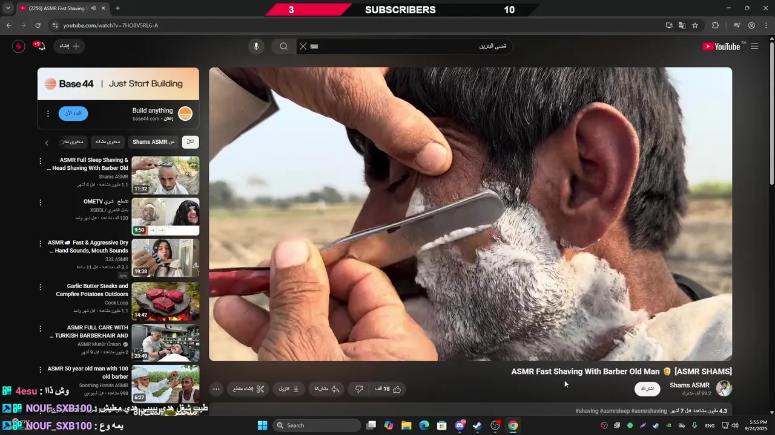This screenshot has height=435, width=775.
Task: Open options menu for 'Garlic Butter Steaks'
Action: [x=41, y=287]
